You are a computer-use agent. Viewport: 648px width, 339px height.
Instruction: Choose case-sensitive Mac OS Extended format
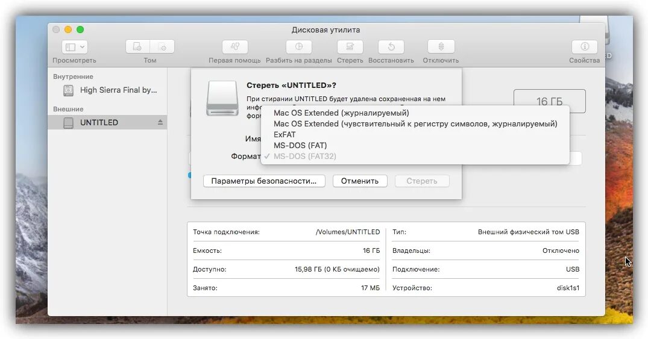point(415,123)
